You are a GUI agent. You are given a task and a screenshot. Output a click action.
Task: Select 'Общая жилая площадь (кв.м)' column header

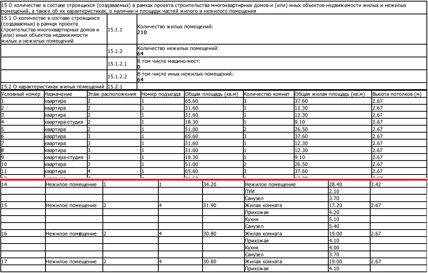click(329, 94)
